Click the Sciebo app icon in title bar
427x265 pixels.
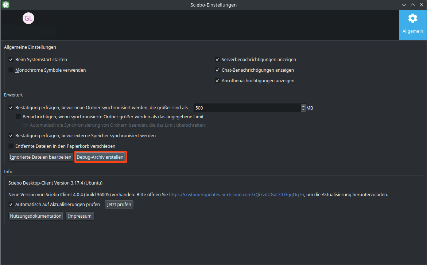[x=5, y=5]
